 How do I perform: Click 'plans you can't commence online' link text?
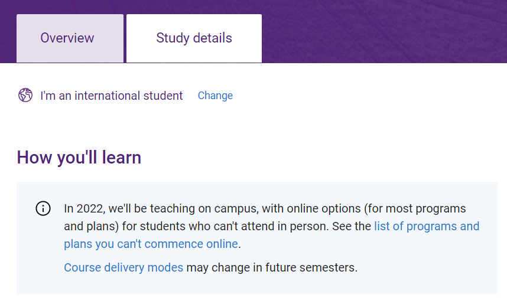tap(151, 244)
